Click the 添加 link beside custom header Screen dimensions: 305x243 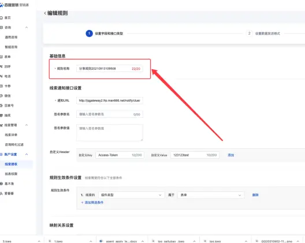click(x=230, y=155)
